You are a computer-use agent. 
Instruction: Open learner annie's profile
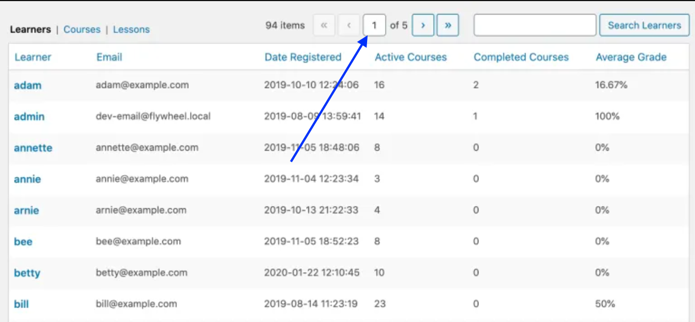point(27,179)
